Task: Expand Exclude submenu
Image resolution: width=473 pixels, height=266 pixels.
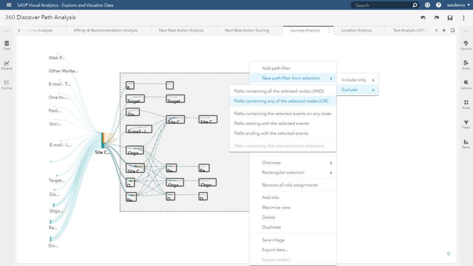Action: coord(358,90)
